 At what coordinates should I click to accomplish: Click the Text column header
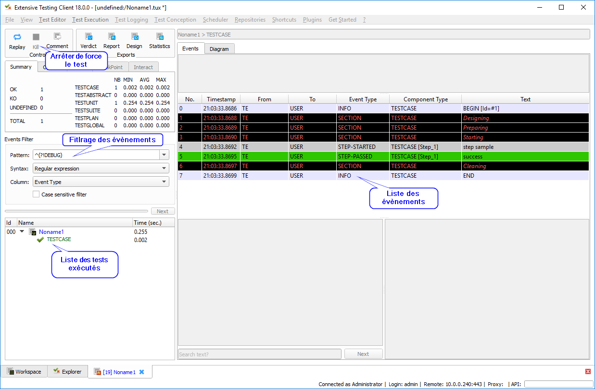[x=525, y=99]
